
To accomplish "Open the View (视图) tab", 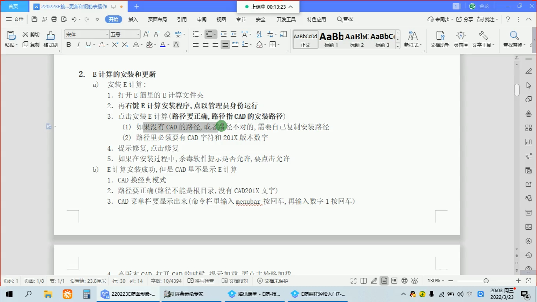I will [221, 19].
